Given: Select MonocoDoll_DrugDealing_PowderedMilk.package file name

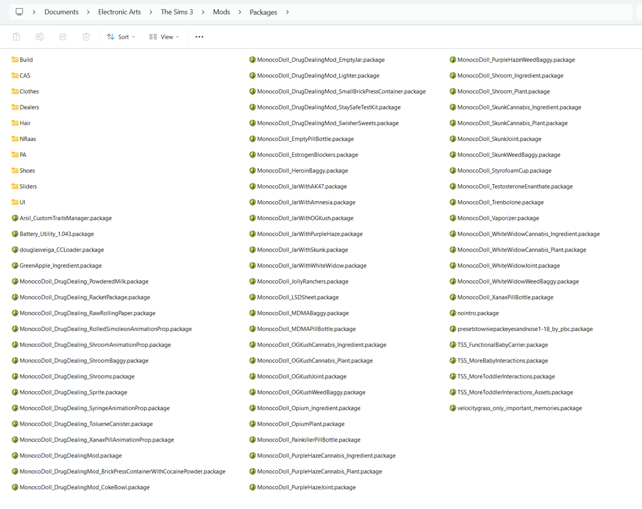Looking at the screenshot, I should point(84,281).
